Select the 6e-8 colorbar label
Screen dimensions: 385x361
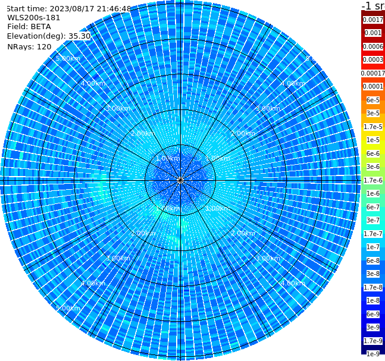373,260
